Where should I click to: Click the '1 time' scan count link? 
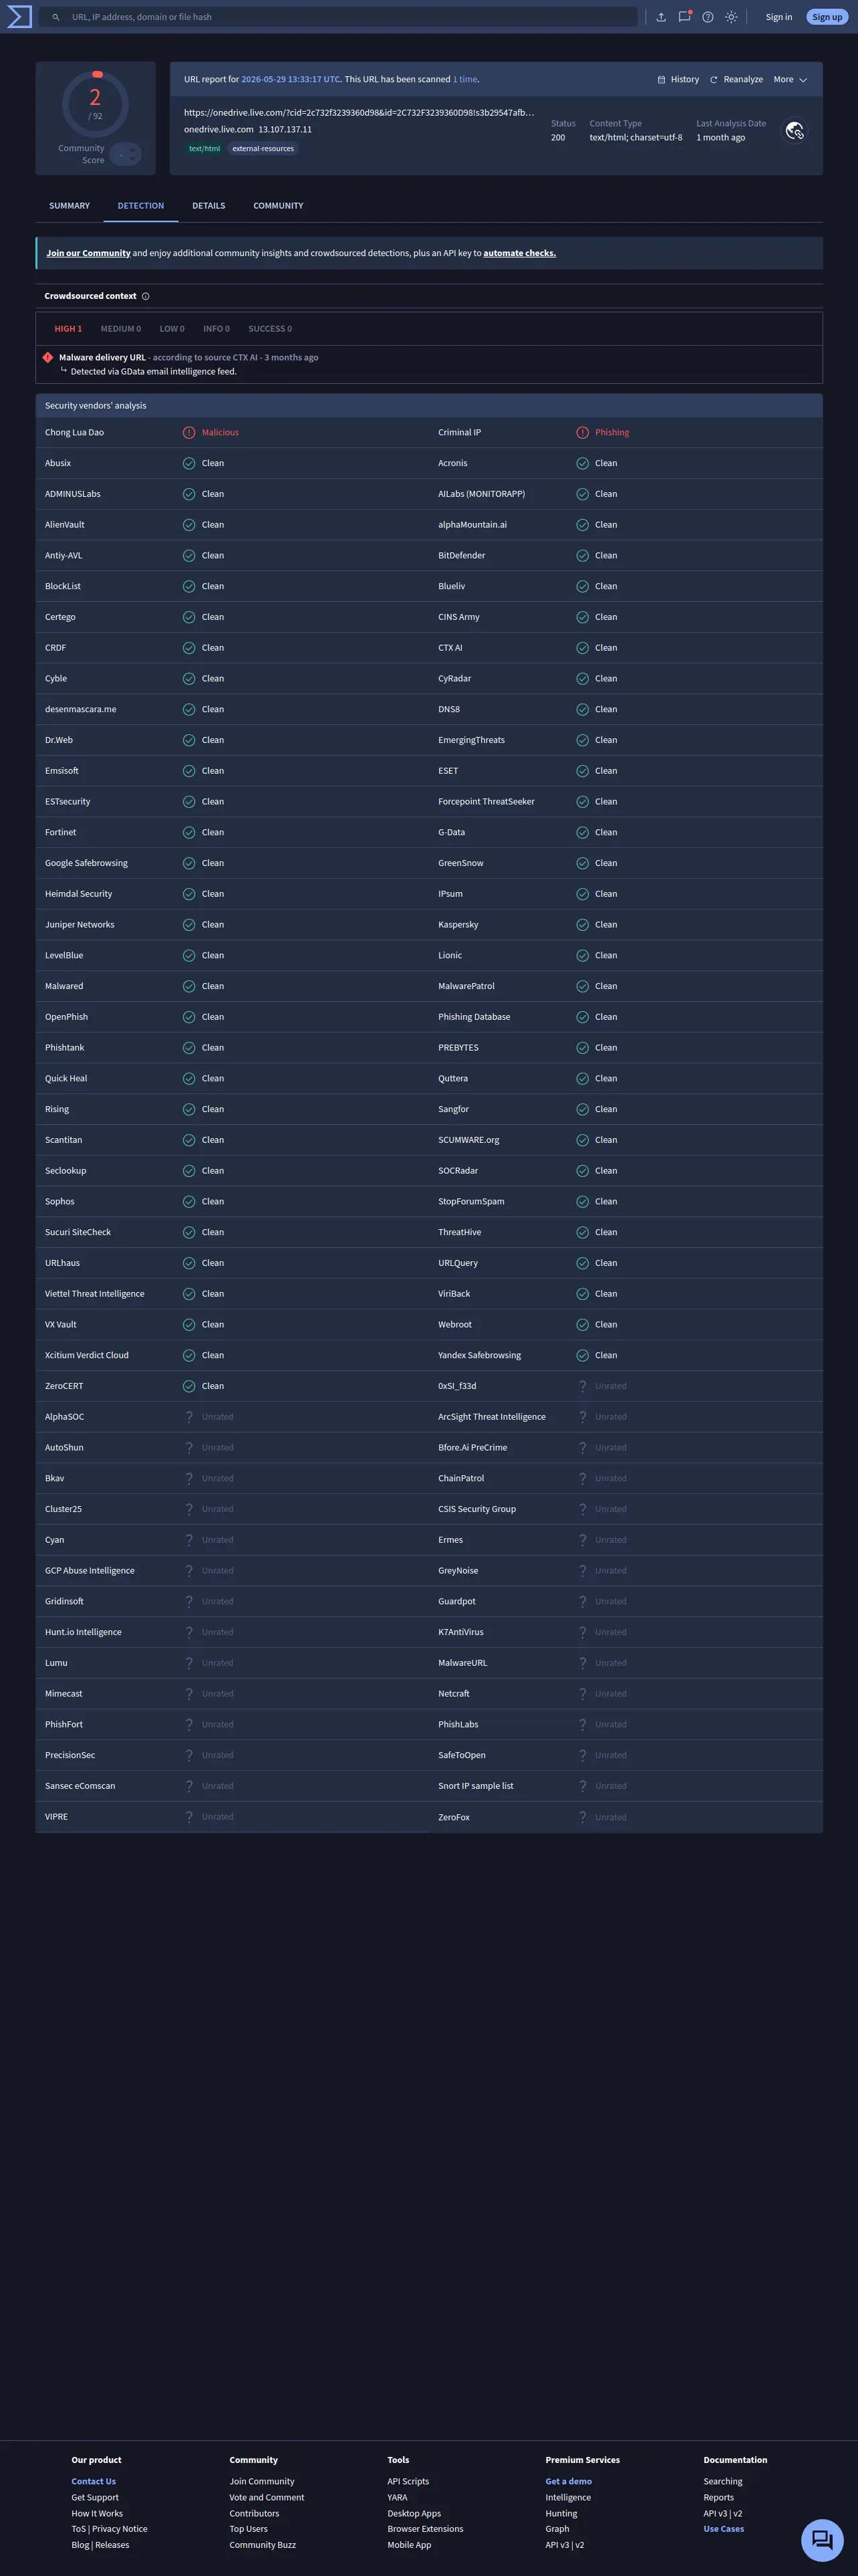(466, 80)
